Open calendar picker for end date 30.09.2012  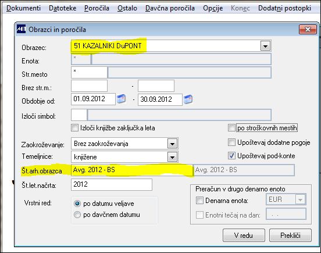[x=188, y=99]
